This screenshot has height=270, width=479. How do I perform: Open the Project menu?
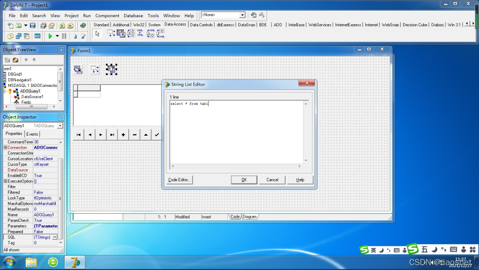click(72, 15)
